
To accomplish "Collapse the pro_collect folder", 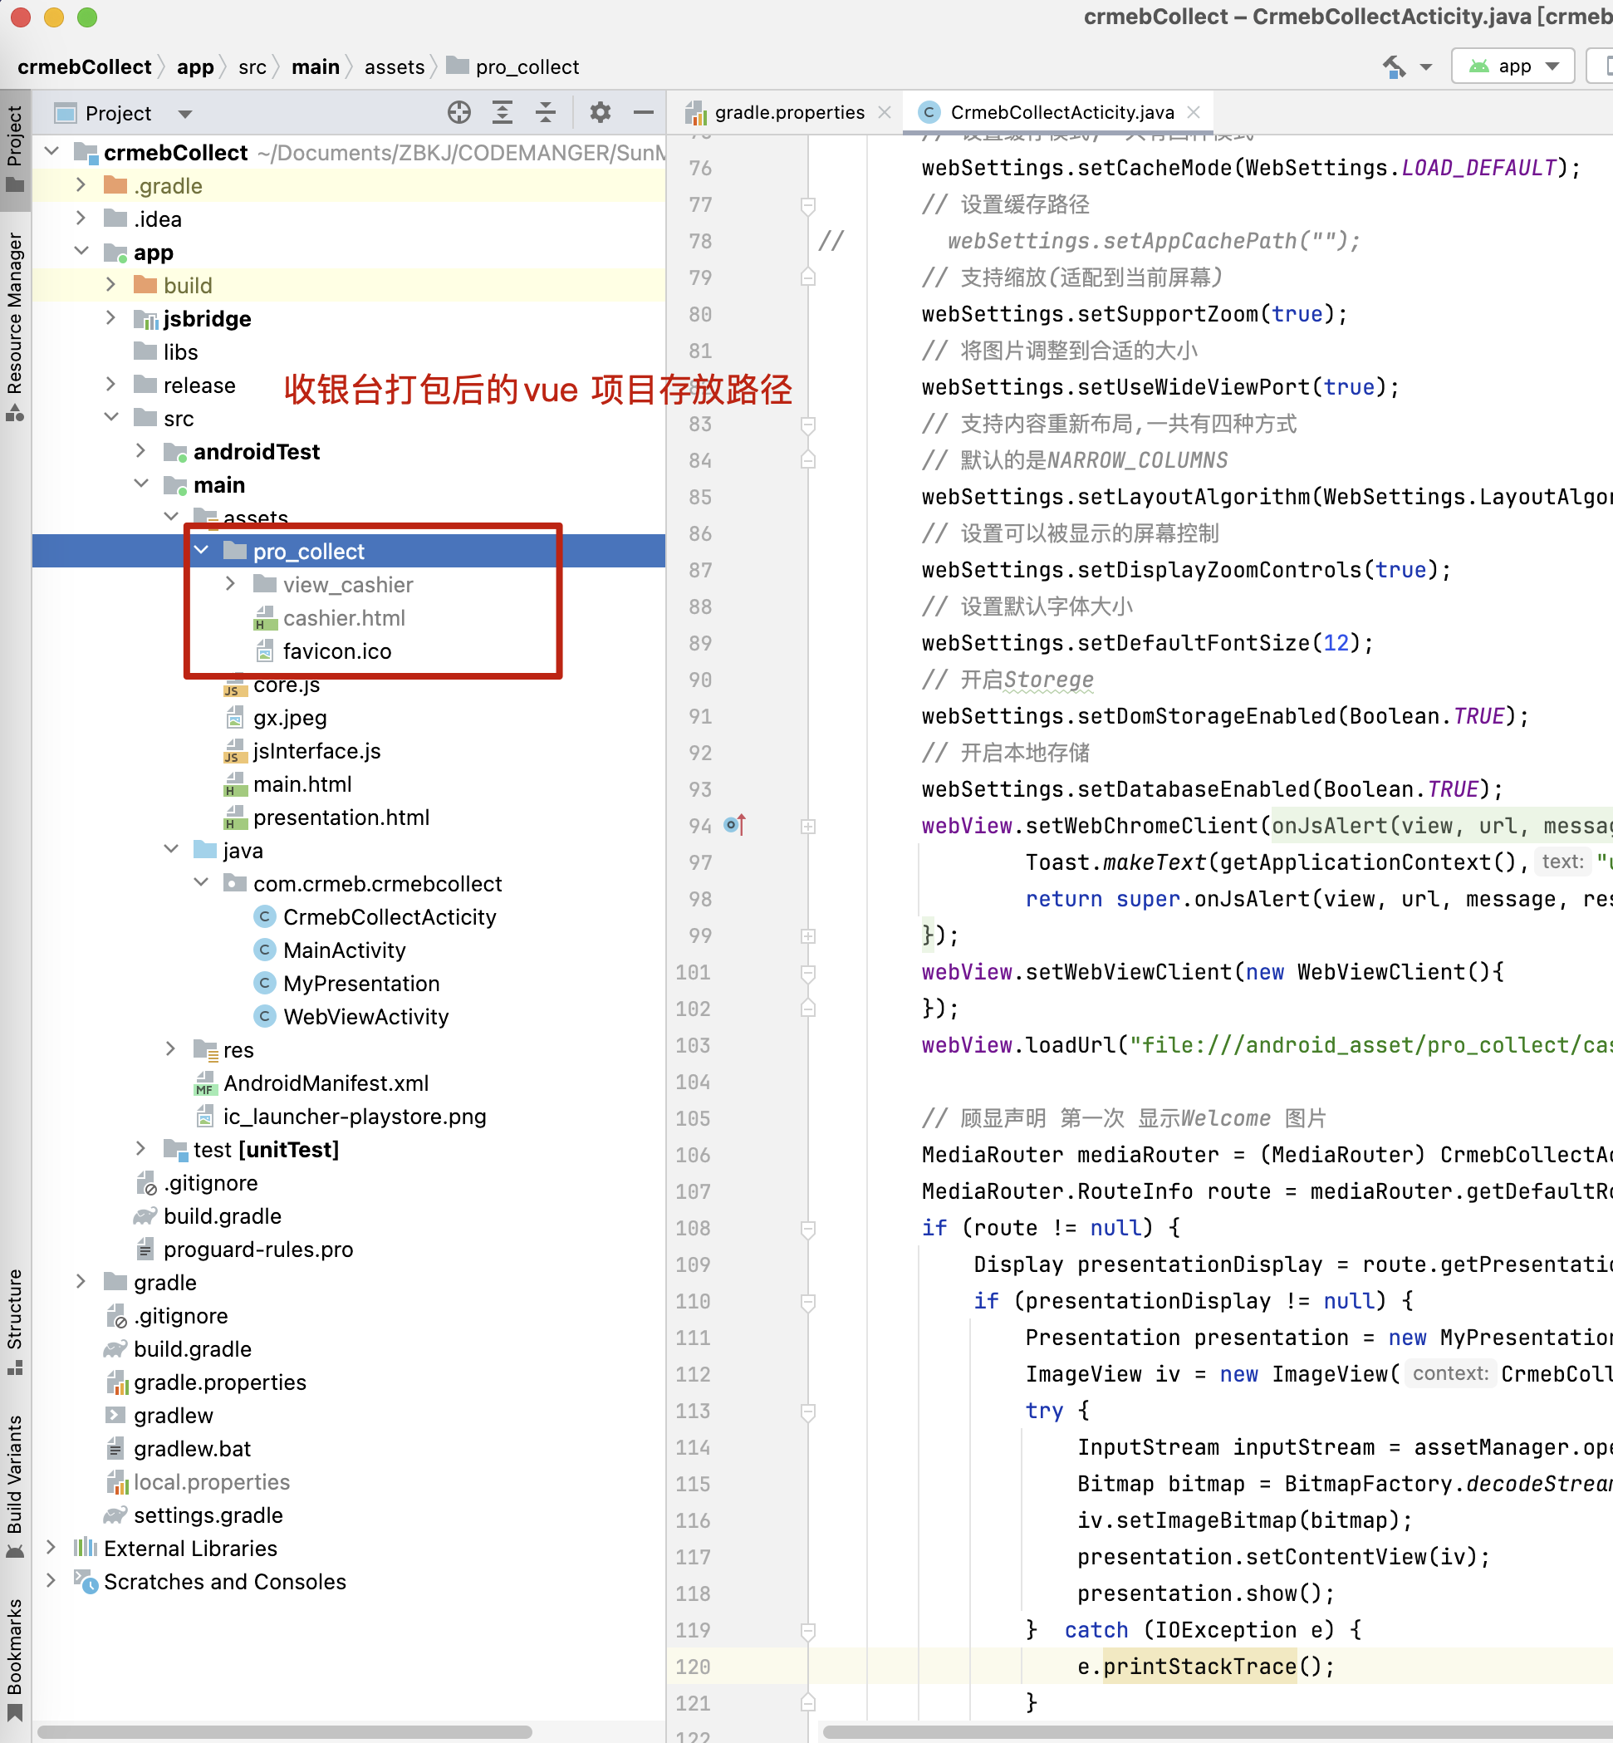I will [202, 550].
